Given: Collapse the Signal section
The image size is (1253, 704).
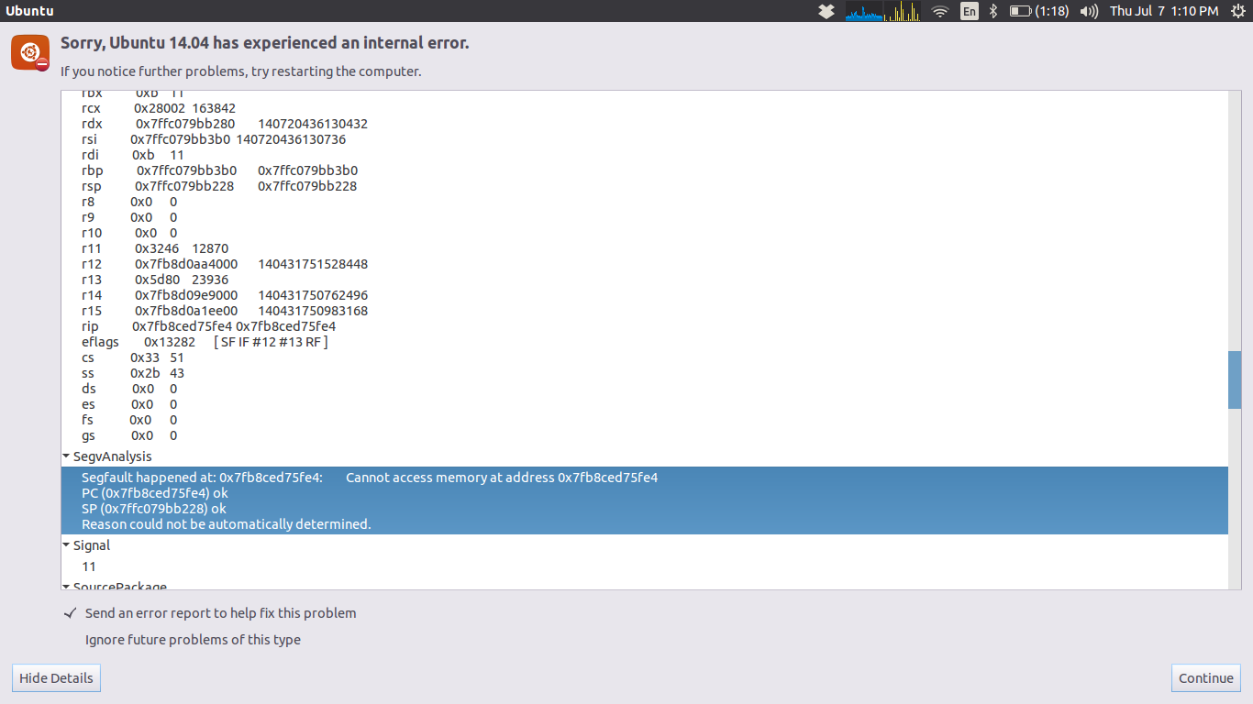Looking at the screenshot, I should (x=66, y=545).
